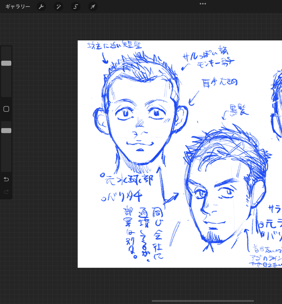This screenshot has height=304, width=282.
Task: Open the Actions wrench menu
Action: click(41, 7)
